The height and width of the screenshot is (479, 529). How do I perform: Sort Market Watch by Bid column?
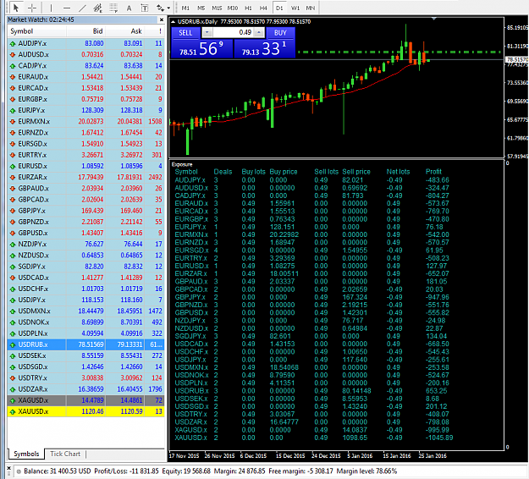pyautogui.click(x=86, y=31)
